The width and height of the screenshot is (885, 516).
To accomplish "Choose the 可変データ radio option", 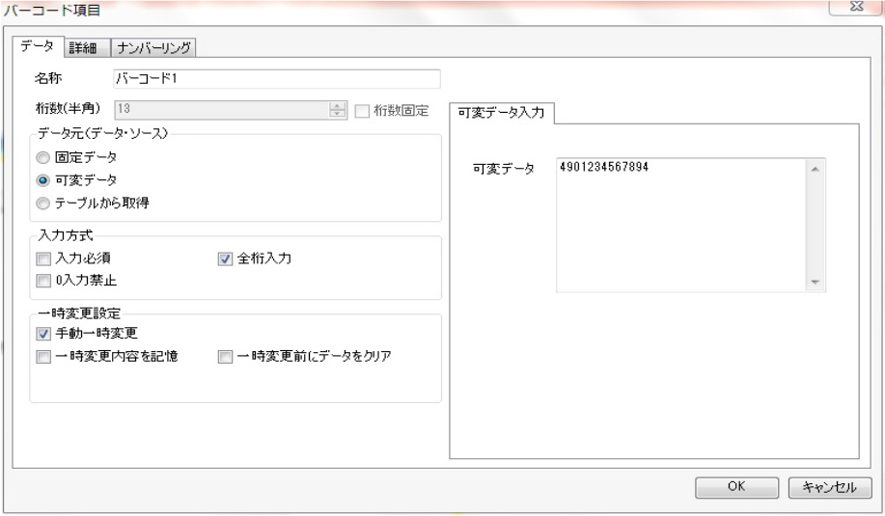I will (x=42, y=179).
